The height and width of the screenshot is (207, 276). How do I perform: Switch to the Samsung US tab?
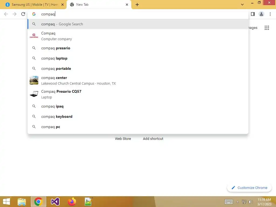click(35, 5)
